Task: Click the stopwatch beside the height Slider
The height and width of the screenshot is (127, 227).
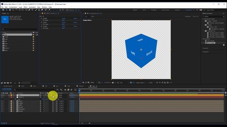Action: tap(44, 28)
